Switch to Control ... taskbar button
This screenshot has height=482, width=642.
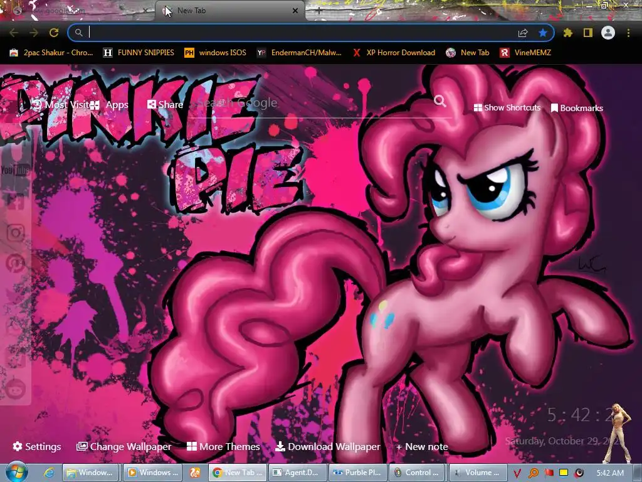coord(418,473)
